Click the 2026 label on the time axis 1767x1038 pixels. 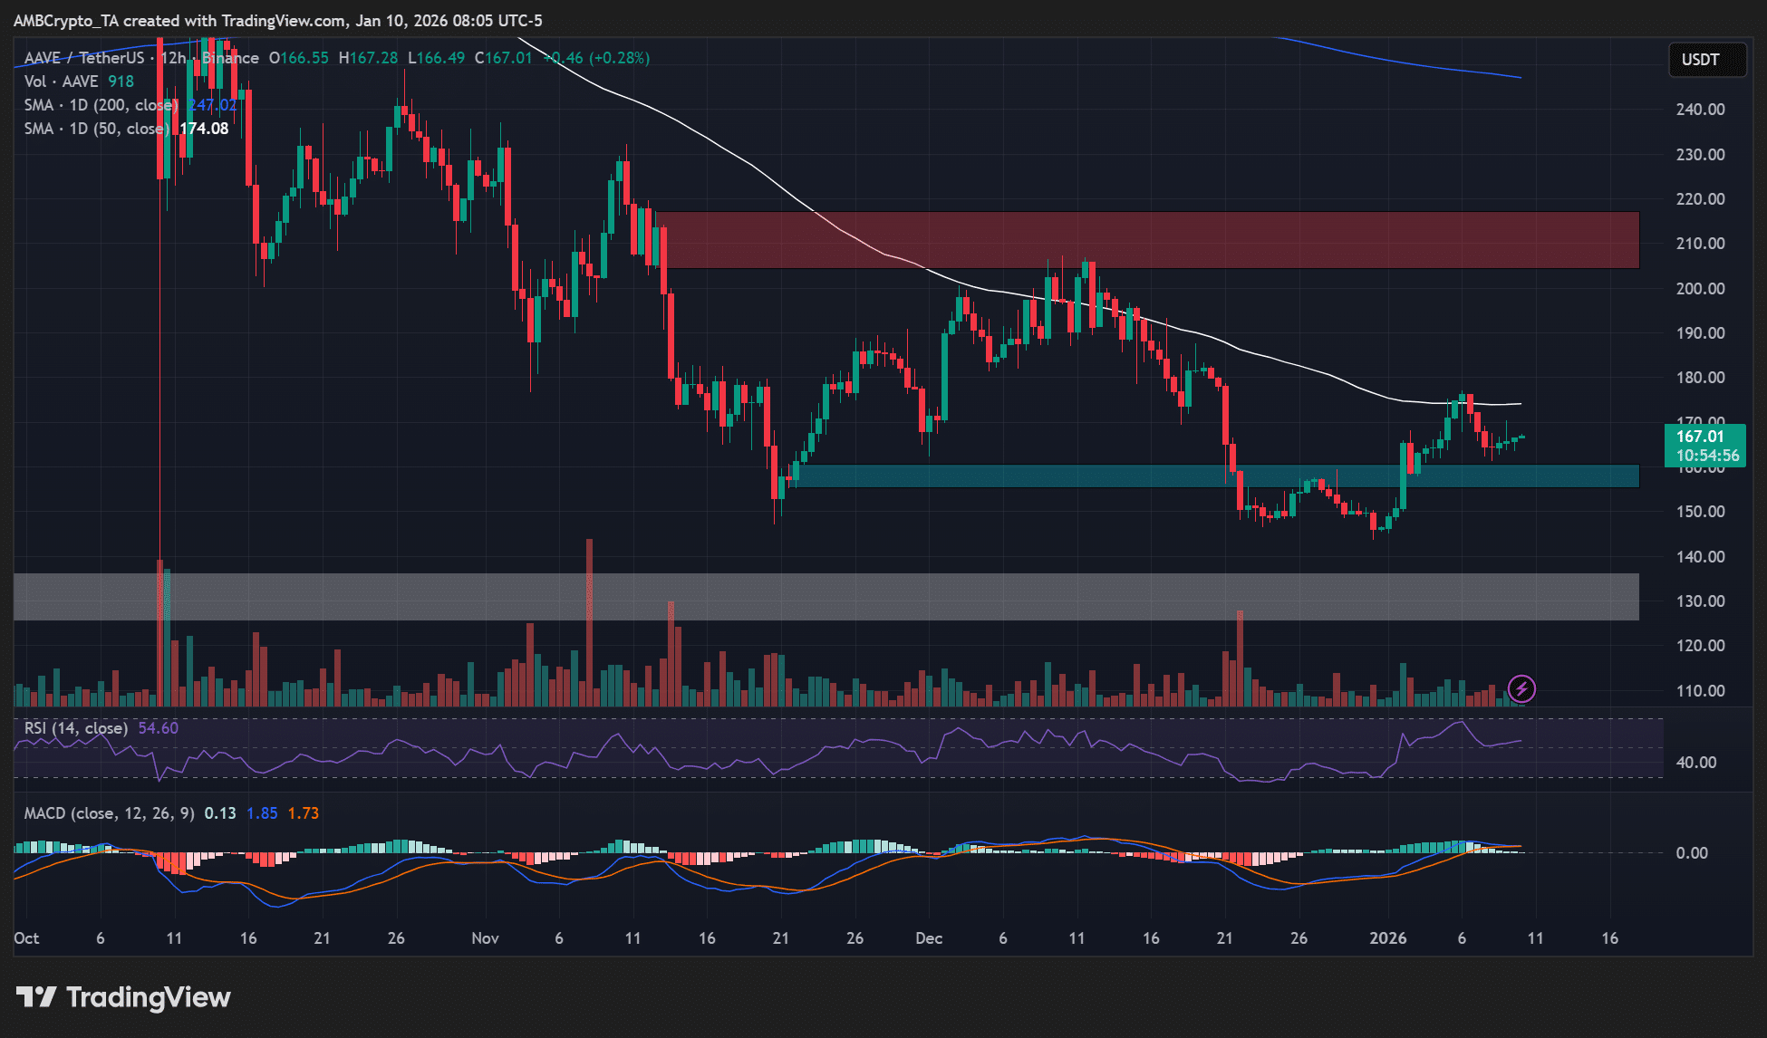[1389, 939]
